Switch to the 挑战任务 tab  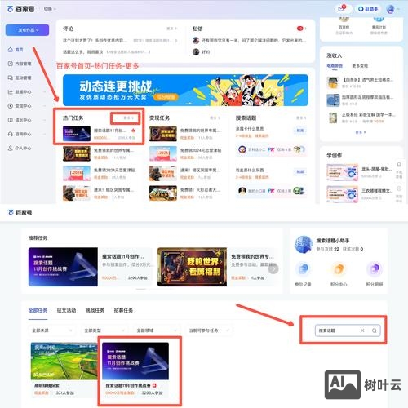(x=95, y=310)
